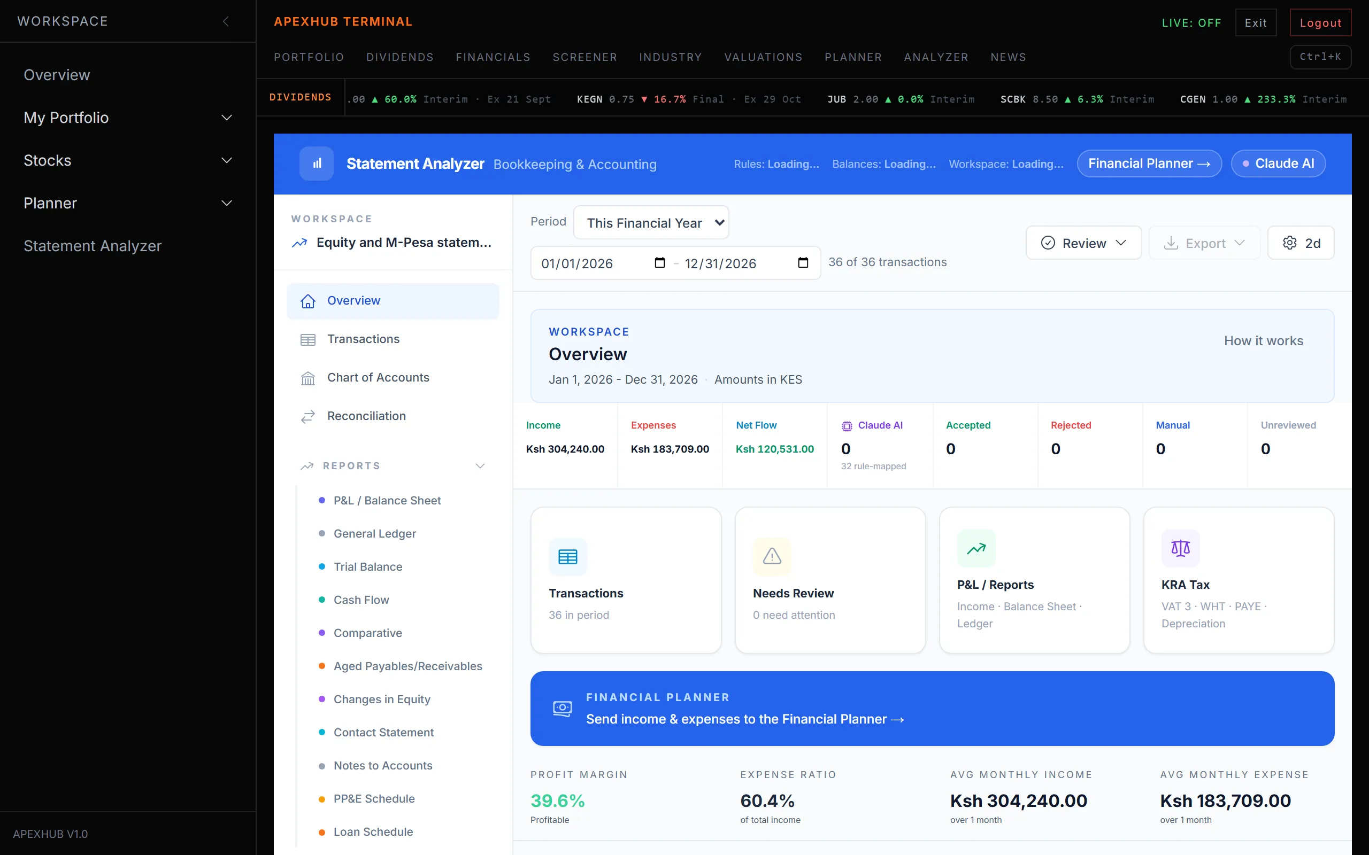Click the Transactions card table icon
1369x855 pixels.
pyautogui.click(x=568, y=556)
